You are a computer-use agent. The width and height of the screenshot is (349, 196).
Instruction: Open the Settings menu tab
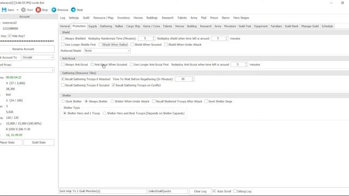(74, 18)
